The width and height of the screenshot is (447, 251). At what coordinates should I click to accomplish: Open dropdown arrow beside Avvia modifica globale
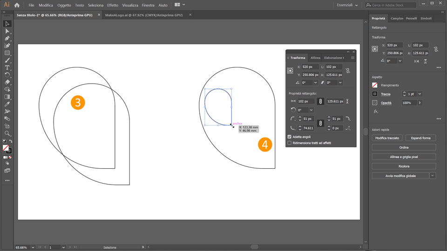click(433, 176)
